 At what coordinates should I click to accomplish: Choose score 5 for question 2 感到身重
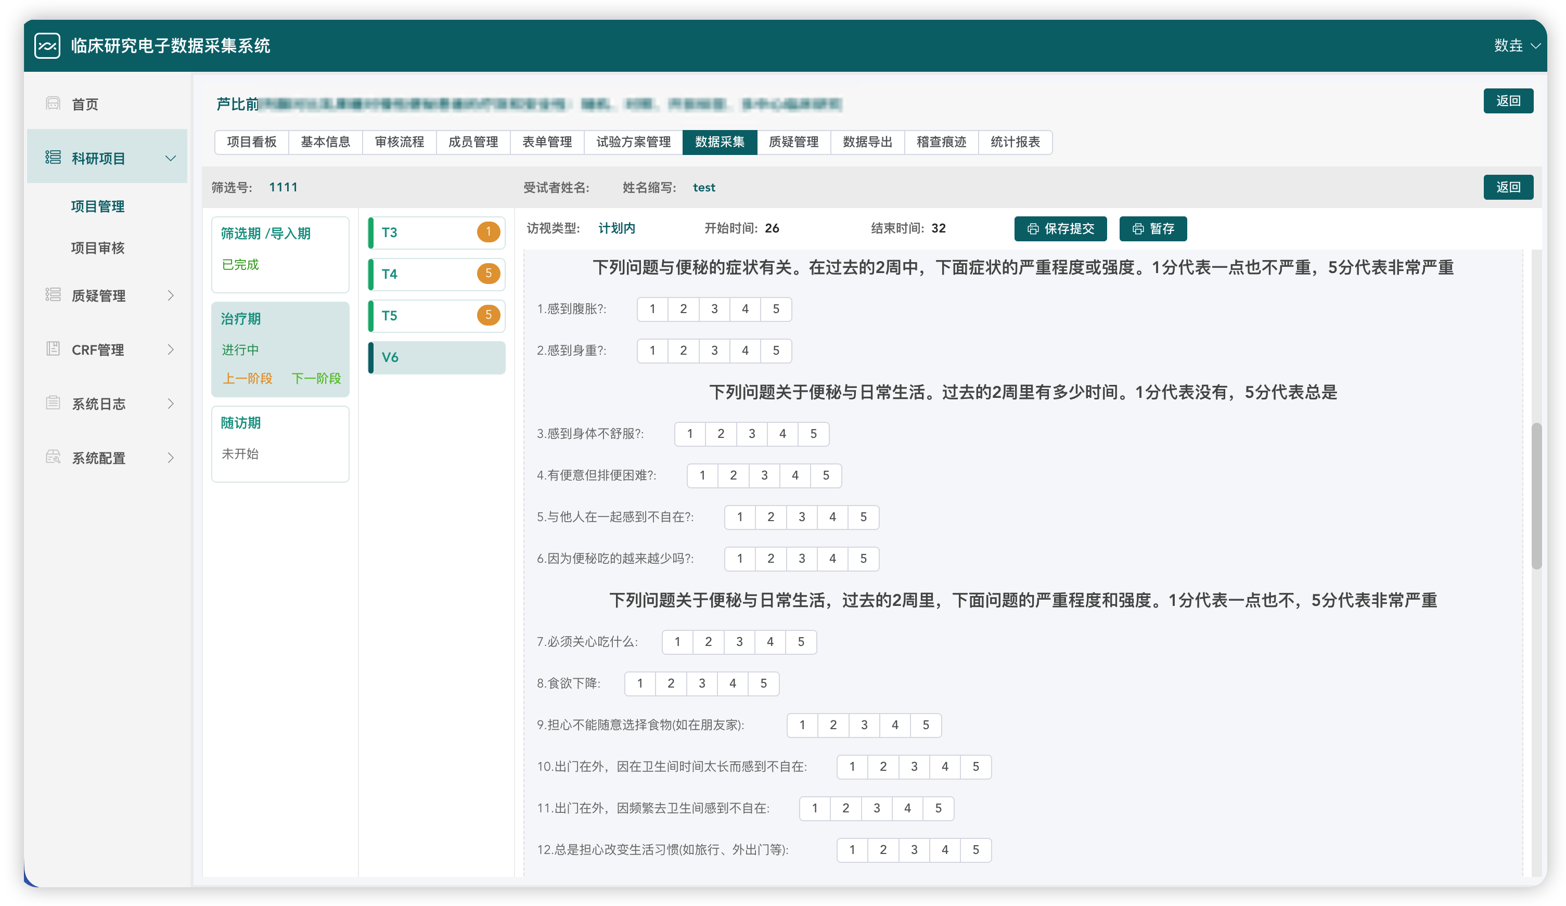pyautogui.click(x=776, y=351)
